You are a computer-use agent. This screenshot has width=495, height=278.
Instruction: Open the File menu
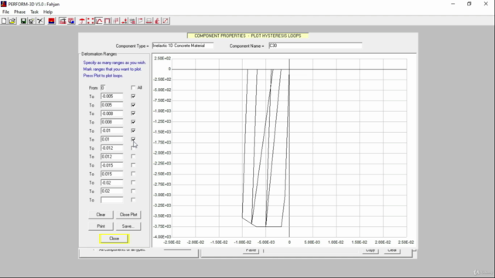(x=5, y=12)
